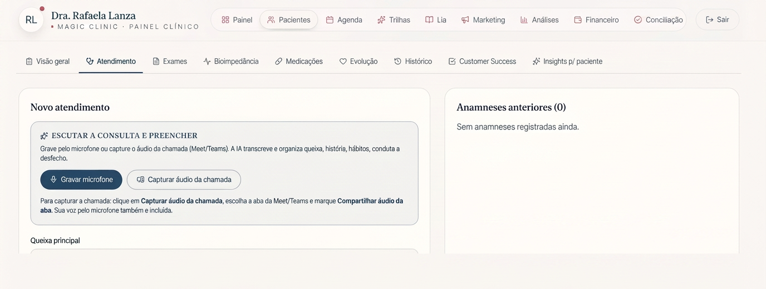
Task: Click Capturar áudio da chamada button
Action: tap(184, 180)
